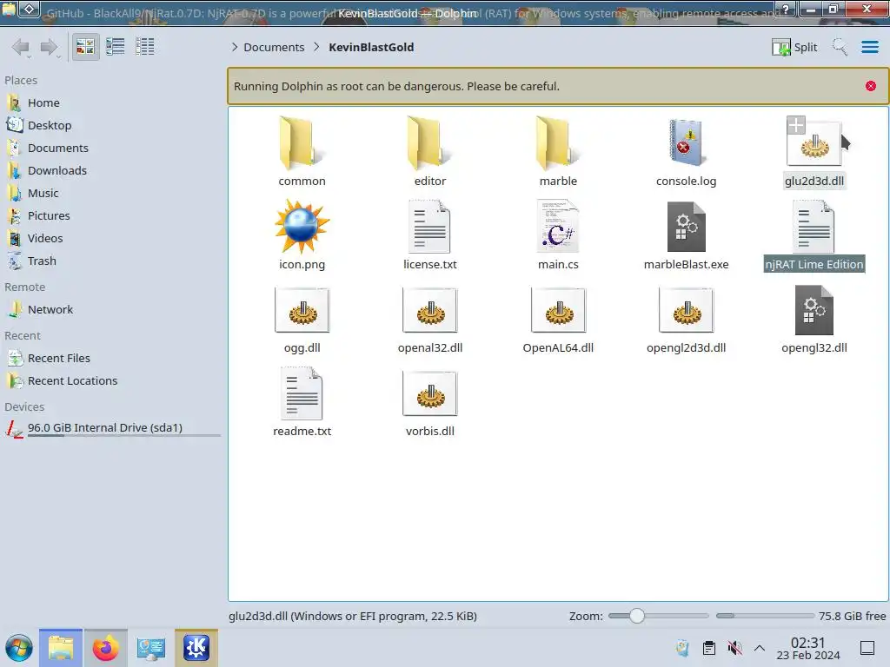This screenshot has width=890, height=667.
Task: Select the glu2d3d.dll file icon
Action: [814, 145]
